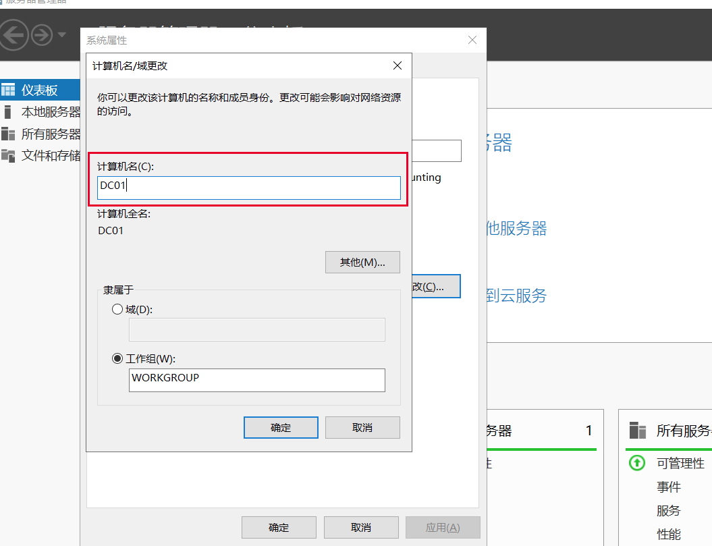
Task: Click the 文件和存储 sidebar icon
Action: 8,155
